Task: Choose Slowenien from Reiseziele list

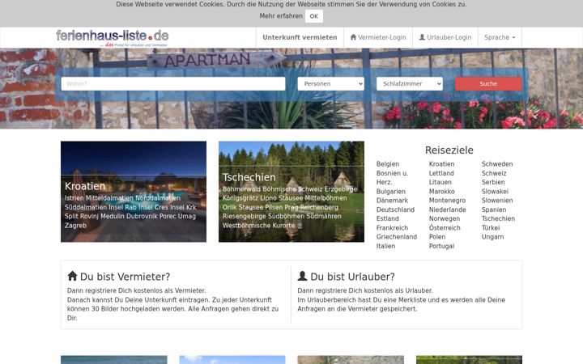Action: 497,201
